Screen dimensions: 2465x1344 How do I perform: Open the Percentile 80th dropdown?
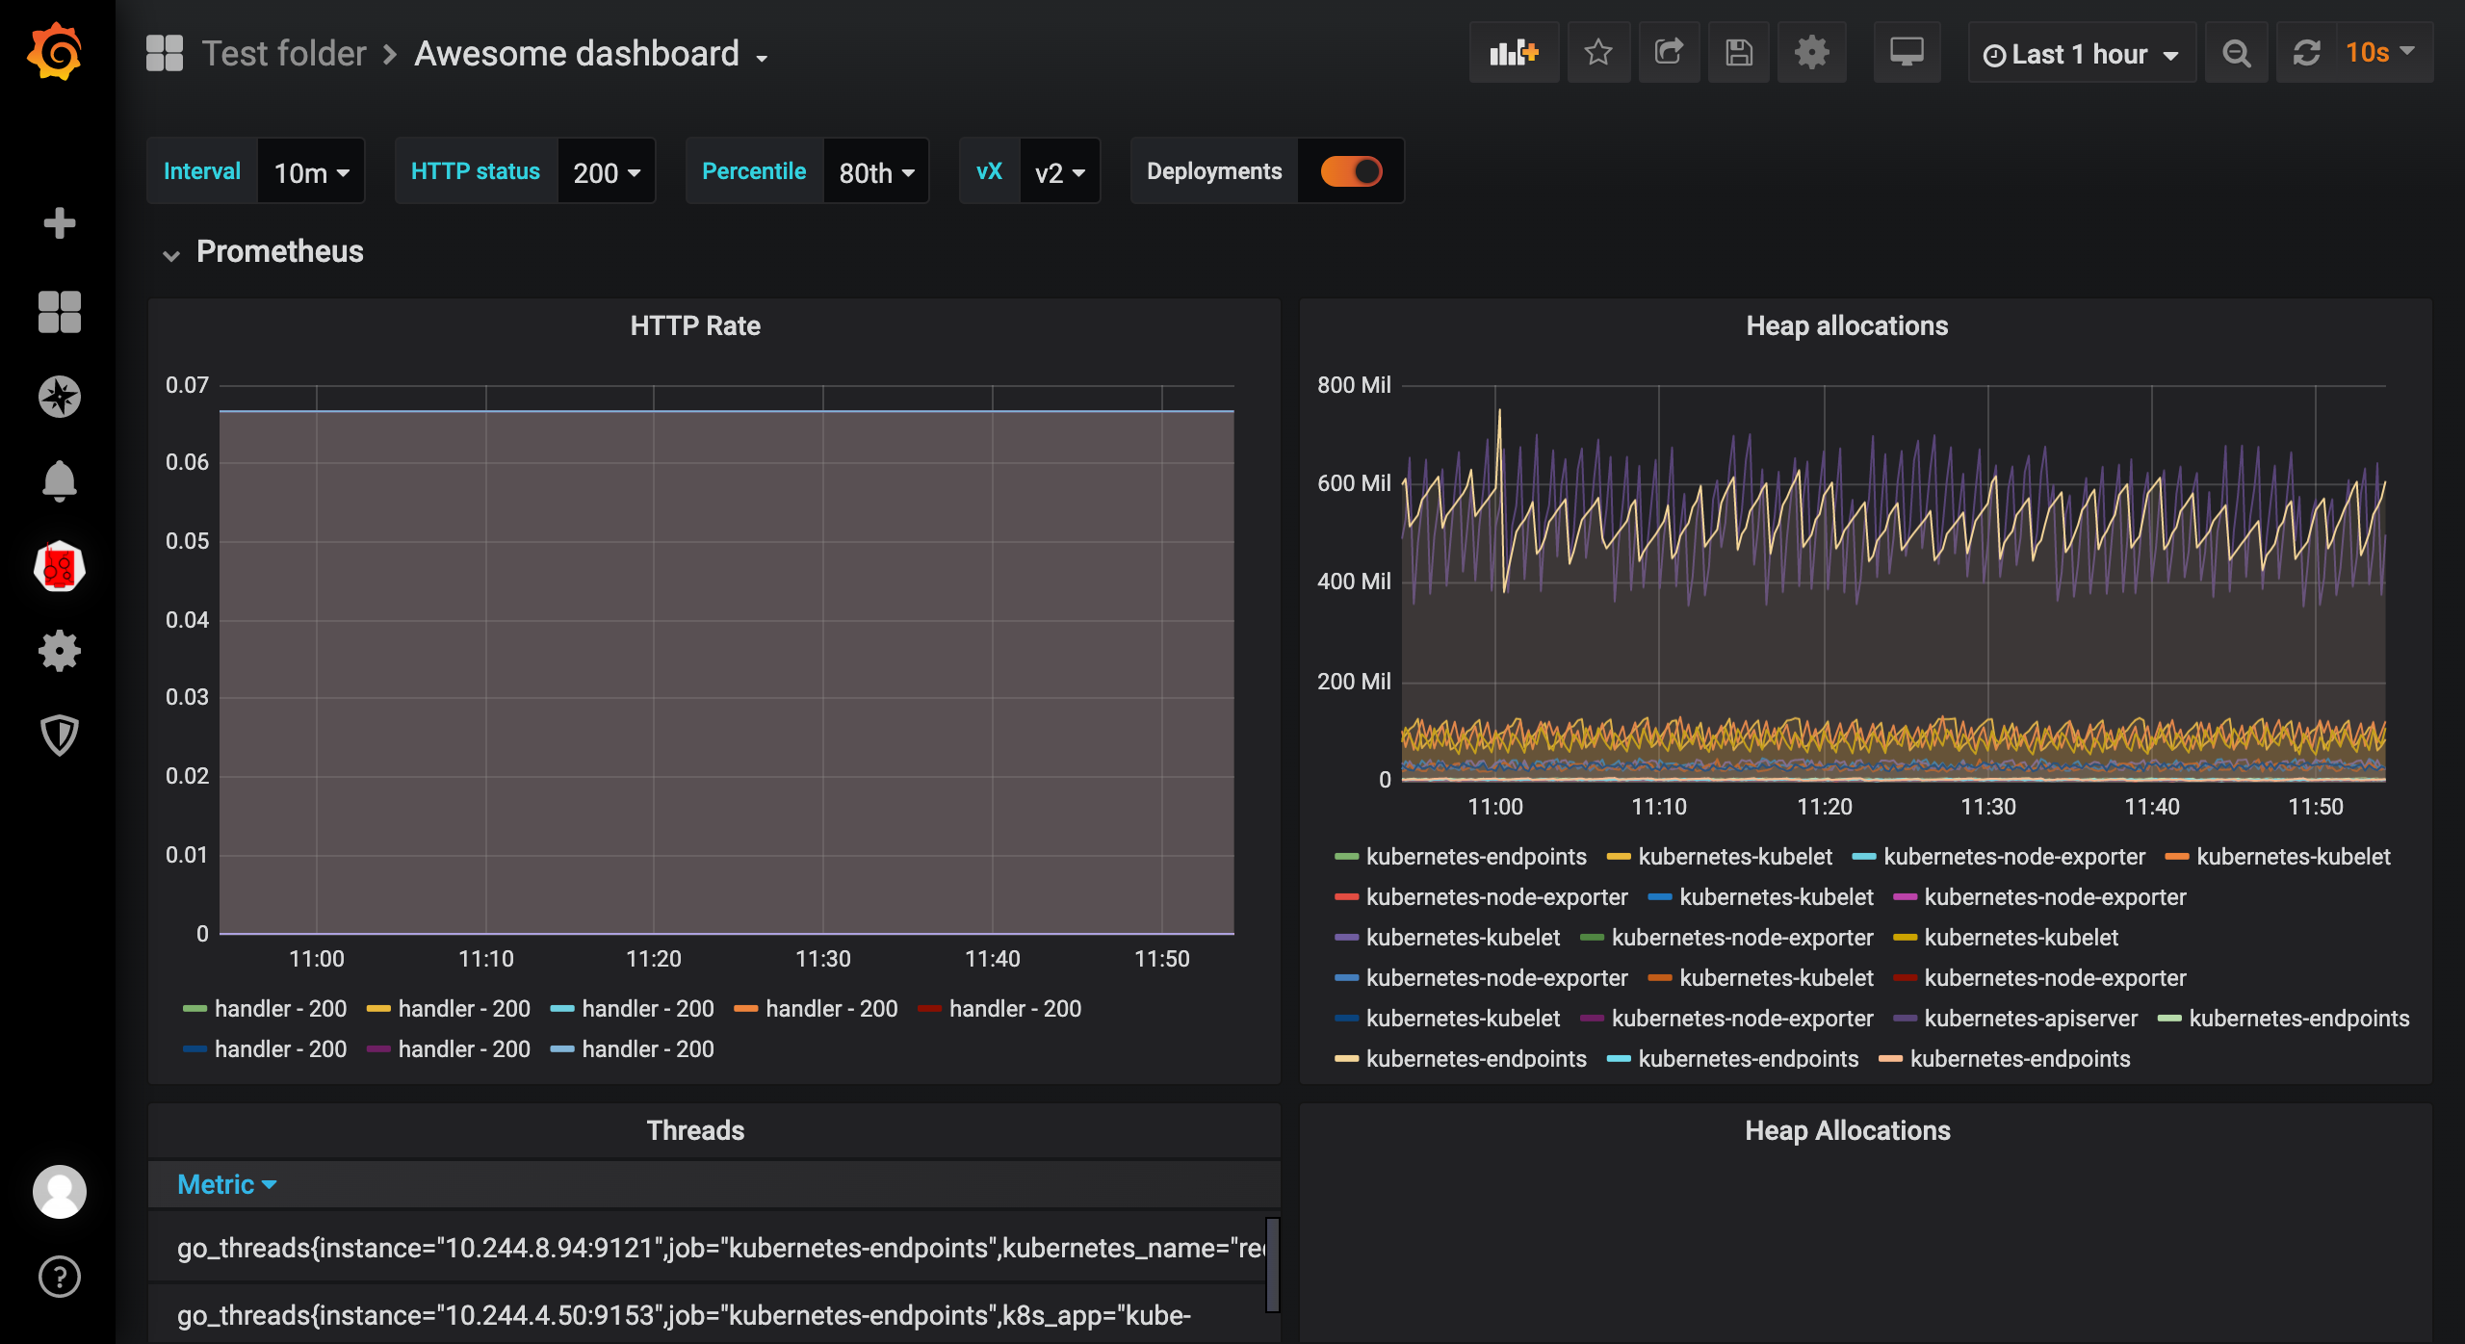(x=875, y=171)
